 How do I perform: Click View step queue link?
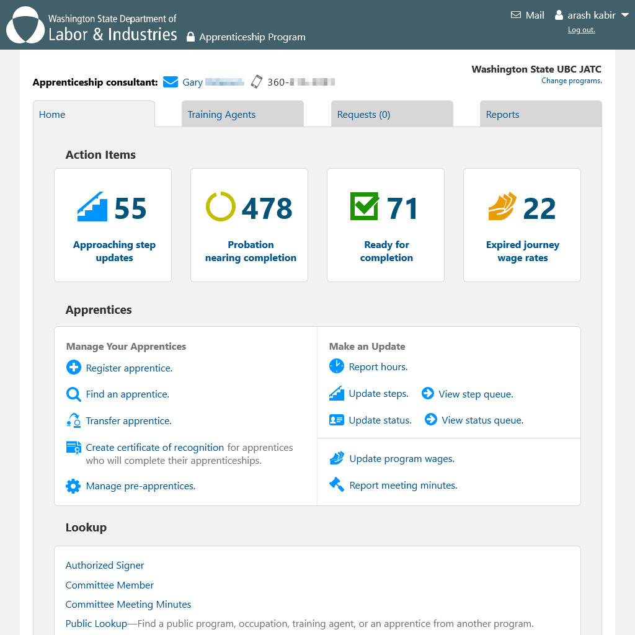476,394
